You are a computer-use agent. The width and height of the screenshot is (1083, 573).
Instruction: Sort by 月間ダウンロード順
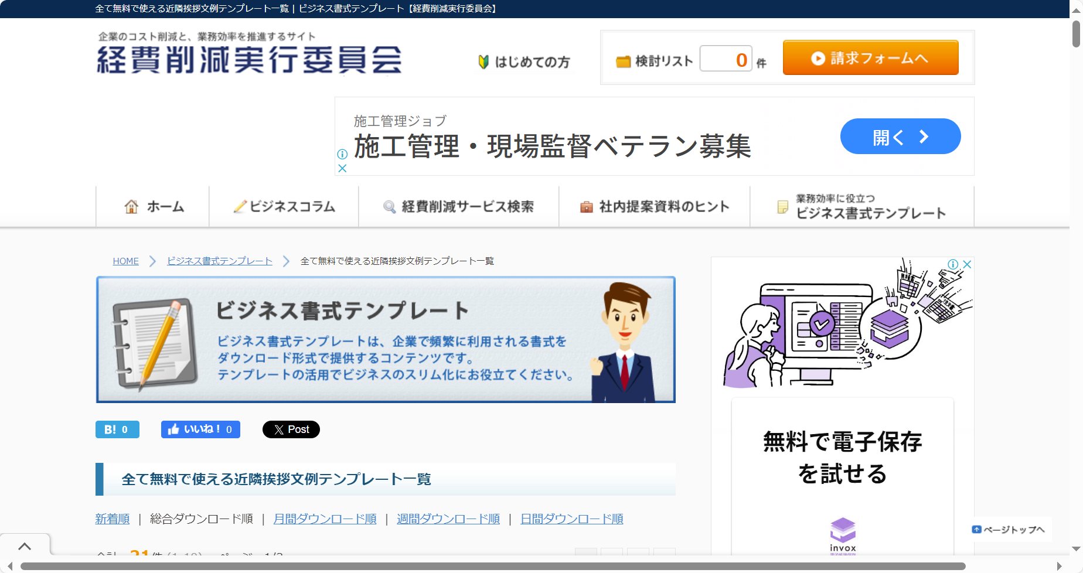[x=325, y=519]
